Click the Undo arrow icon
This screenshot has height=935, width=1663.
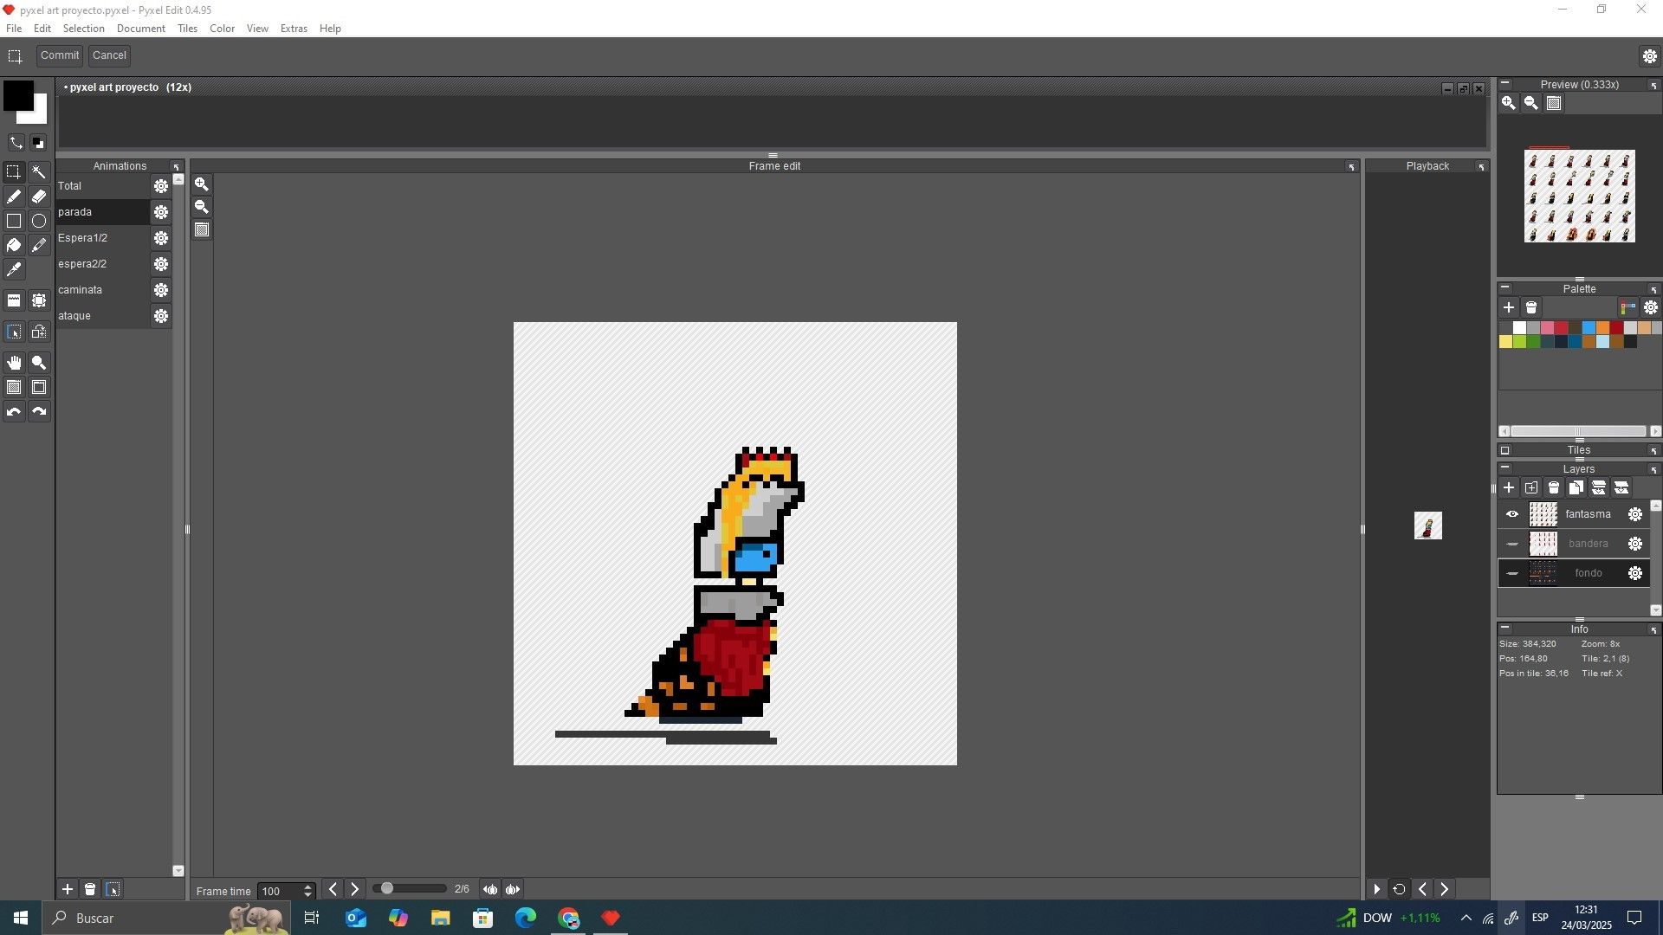coord(14,412)
